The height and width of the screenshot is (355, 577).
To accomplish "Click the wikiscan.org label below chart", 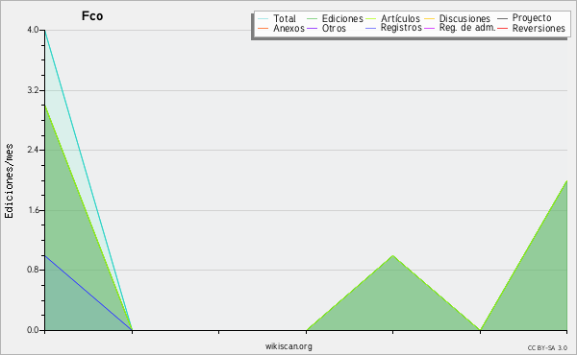I will [x=288, y=346].
